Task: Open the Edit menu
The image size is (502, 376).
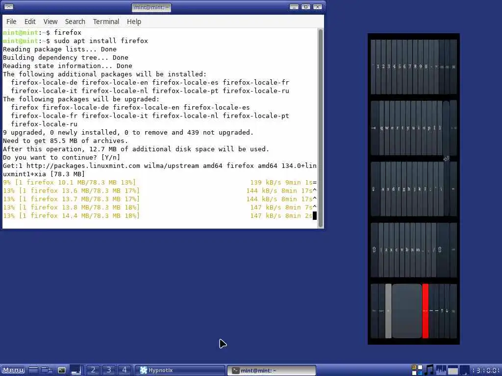Action: 30,22
